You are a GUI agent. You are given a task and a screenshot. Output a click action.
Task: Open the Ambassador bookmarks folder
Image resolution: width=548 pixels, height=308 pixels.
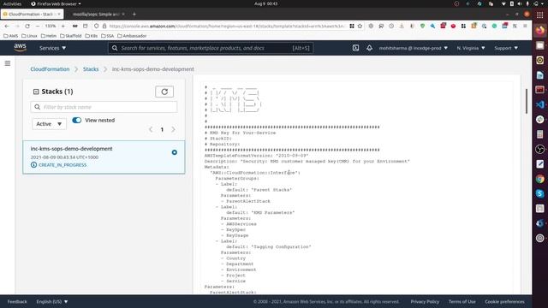132,36
